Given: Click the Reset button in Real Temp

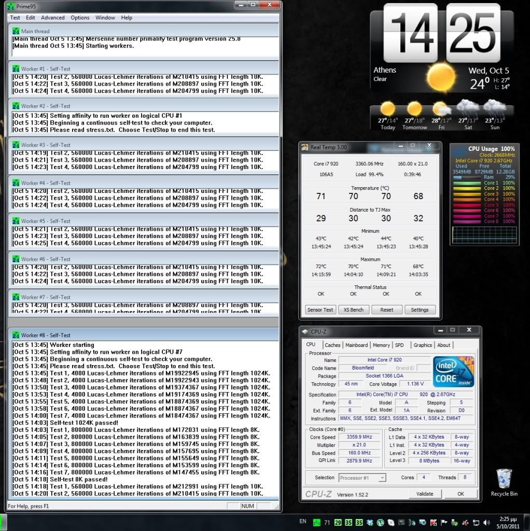Looking at the screenshot, I should coord(386,310).
